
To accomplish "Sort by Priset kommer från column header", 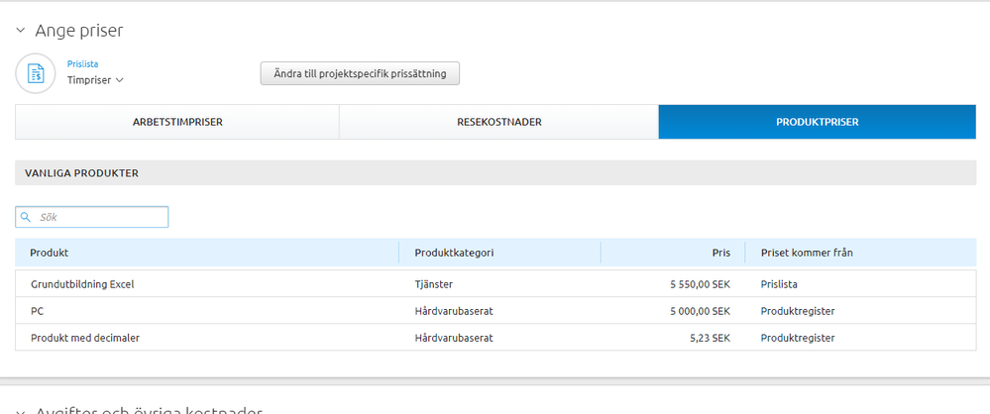I will [860, 253].
